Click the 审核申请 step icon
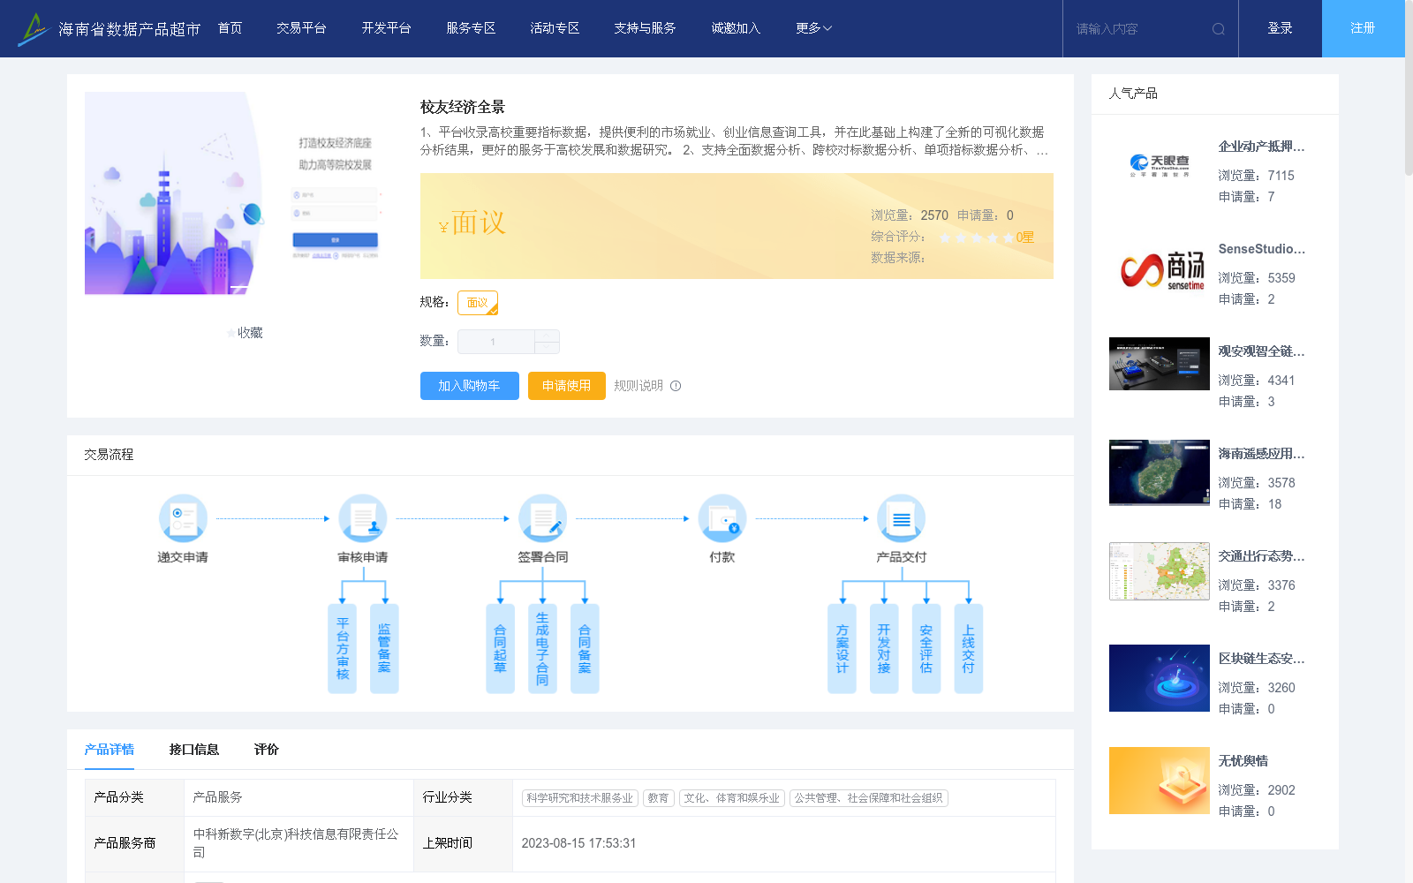 363,518
